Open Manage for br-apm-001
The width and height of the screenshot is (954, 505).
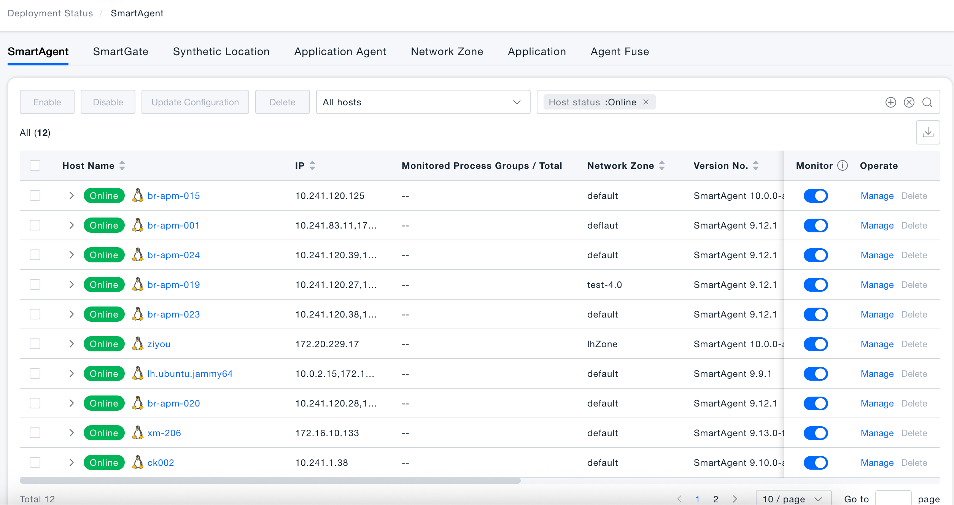click(x=877, y=225)
